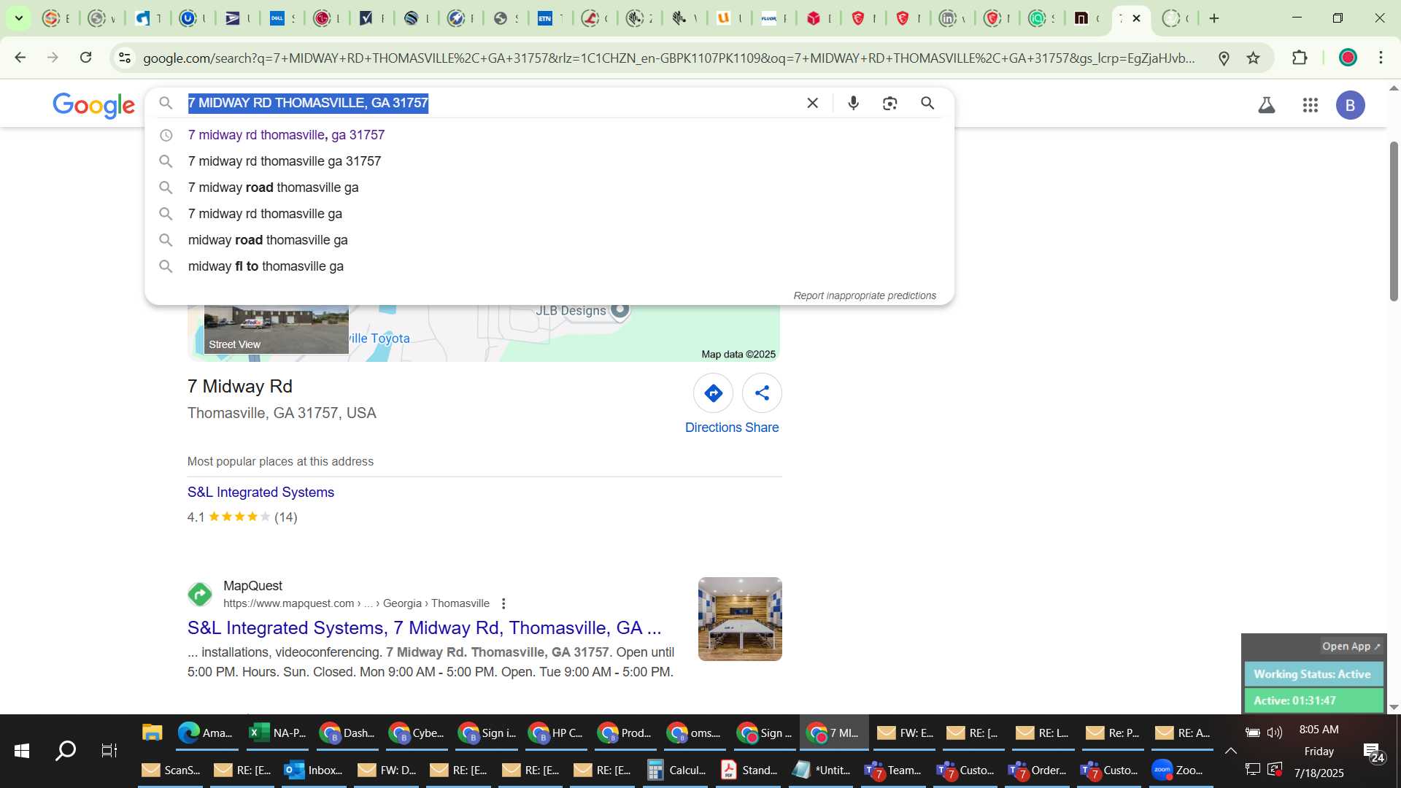Clear the search box with the X icon

coord(812,103)
